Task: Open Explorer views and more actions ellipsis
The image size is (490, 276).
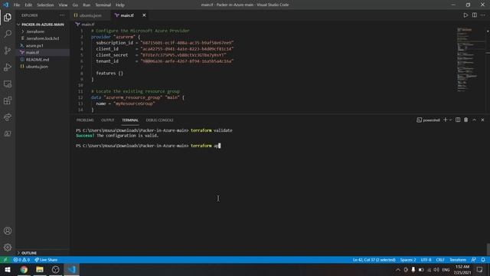Action: pos(63,15)
